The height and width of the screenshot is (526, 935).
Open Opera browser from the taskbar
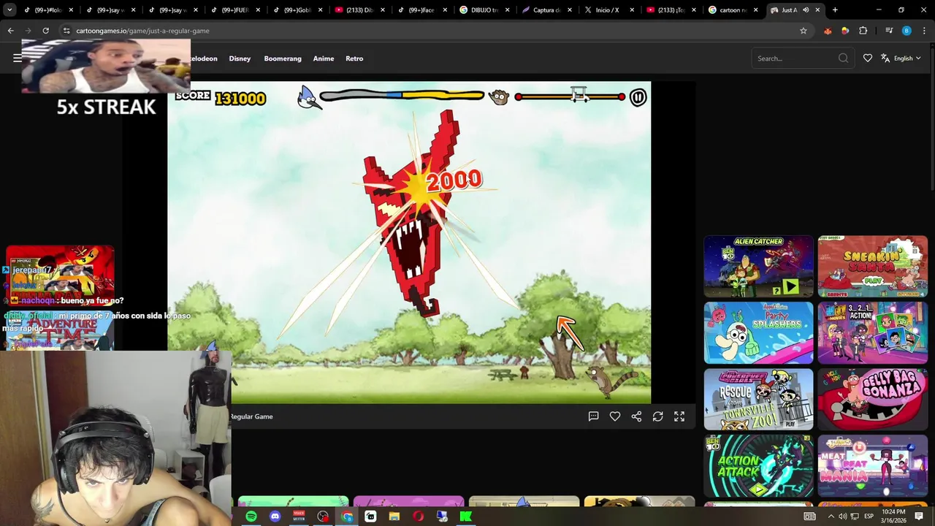[418, 517]
